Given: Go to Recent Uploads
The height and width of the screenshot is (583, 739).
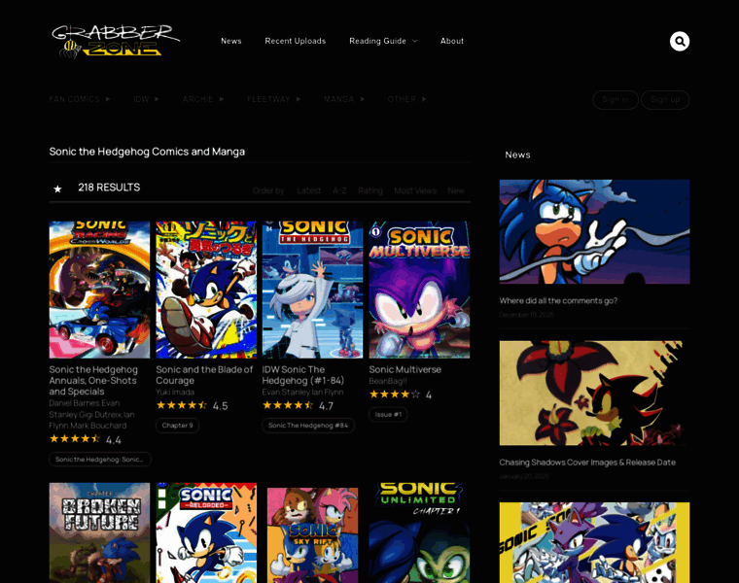Looking at the screenshot, I should (295, 41).
